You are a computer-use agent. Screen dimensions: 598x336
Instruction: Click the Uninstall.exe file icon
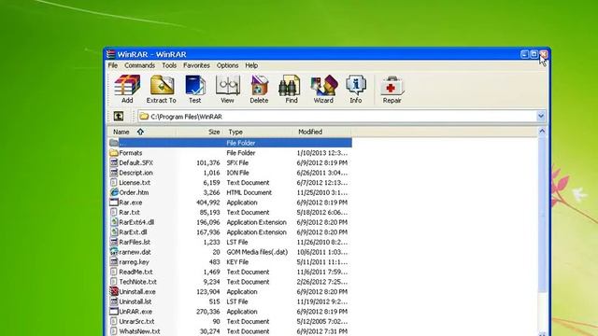[114, 291]
